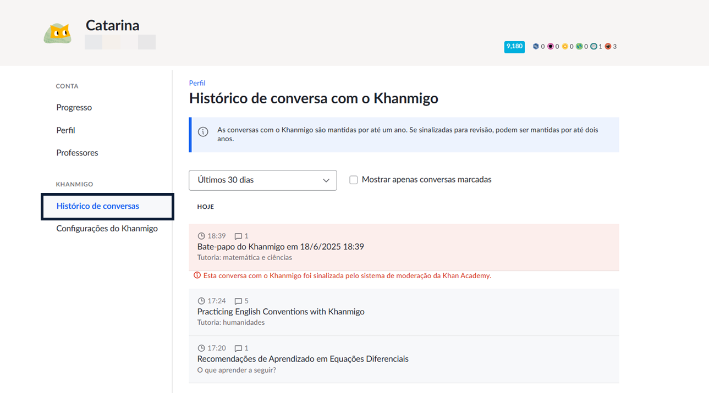
Task: Open Practicing English Conventions with Khanmigo conversation
Action: point(404,312)
